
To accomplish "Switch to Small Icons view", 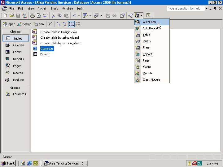I will click(x=65, y=24).
